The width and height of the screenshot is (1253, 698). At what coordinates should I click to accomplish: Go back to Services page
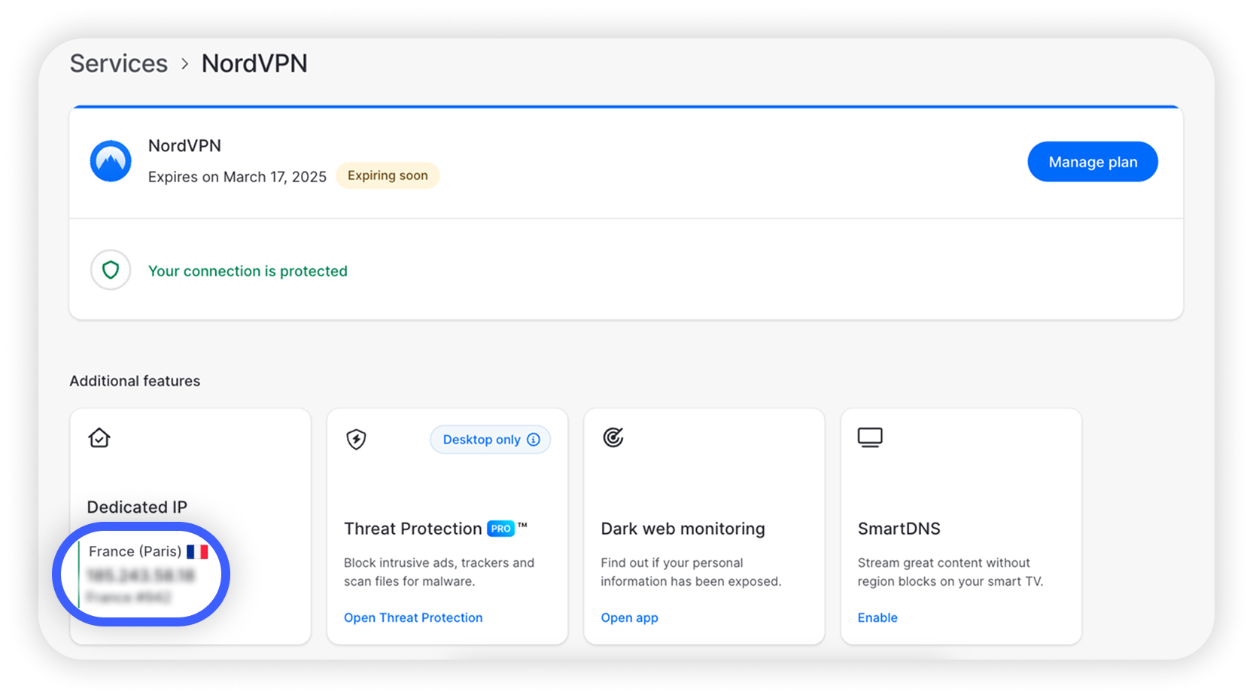(118, 63)
